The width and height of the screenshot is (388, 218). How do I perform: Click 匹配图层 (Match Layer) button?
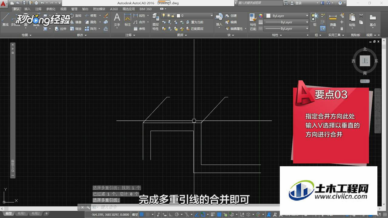pos(194,29)
